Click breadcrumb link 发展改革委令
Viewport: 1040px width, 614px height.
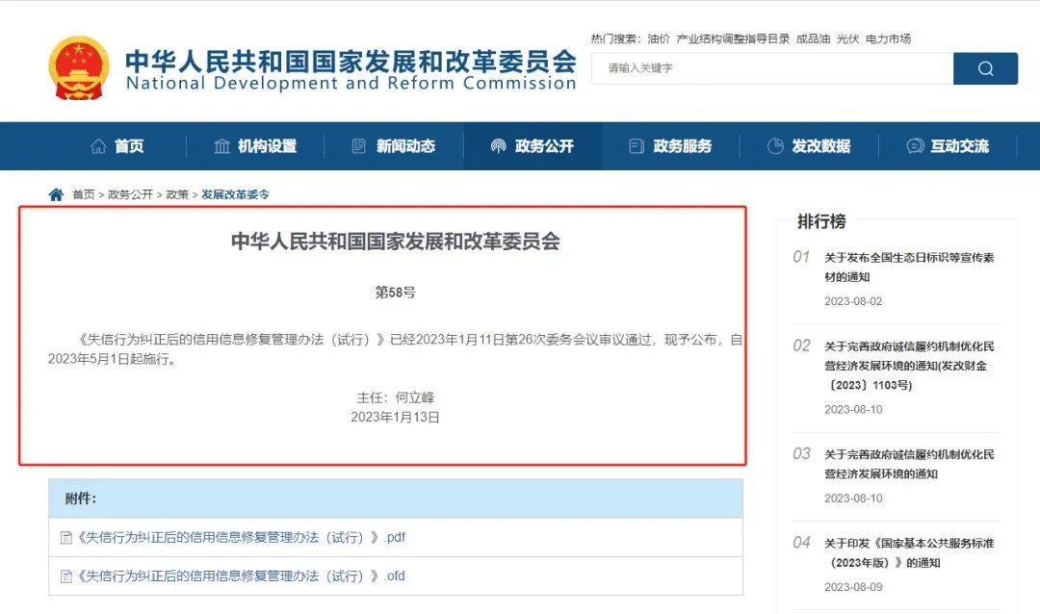(236, 194)
